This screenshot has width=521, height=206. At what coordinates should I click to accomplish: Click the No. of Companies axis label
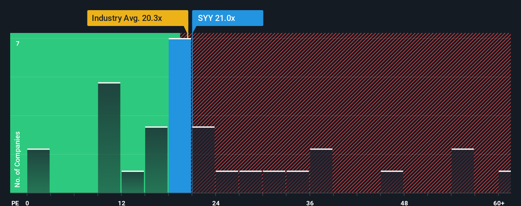17,159
